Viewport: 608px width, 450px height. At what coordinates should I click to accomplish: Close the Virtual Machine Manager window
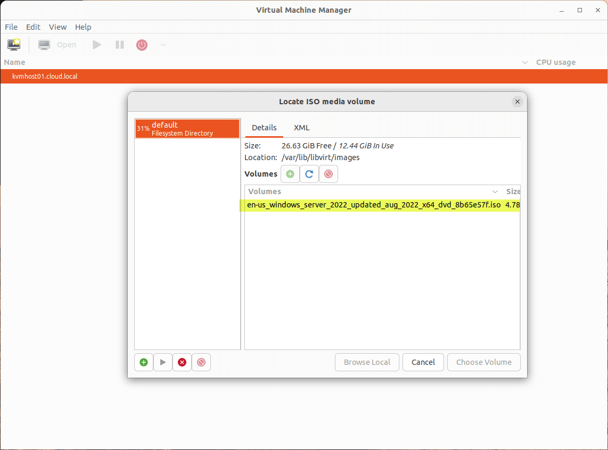[x=598, y=11]
